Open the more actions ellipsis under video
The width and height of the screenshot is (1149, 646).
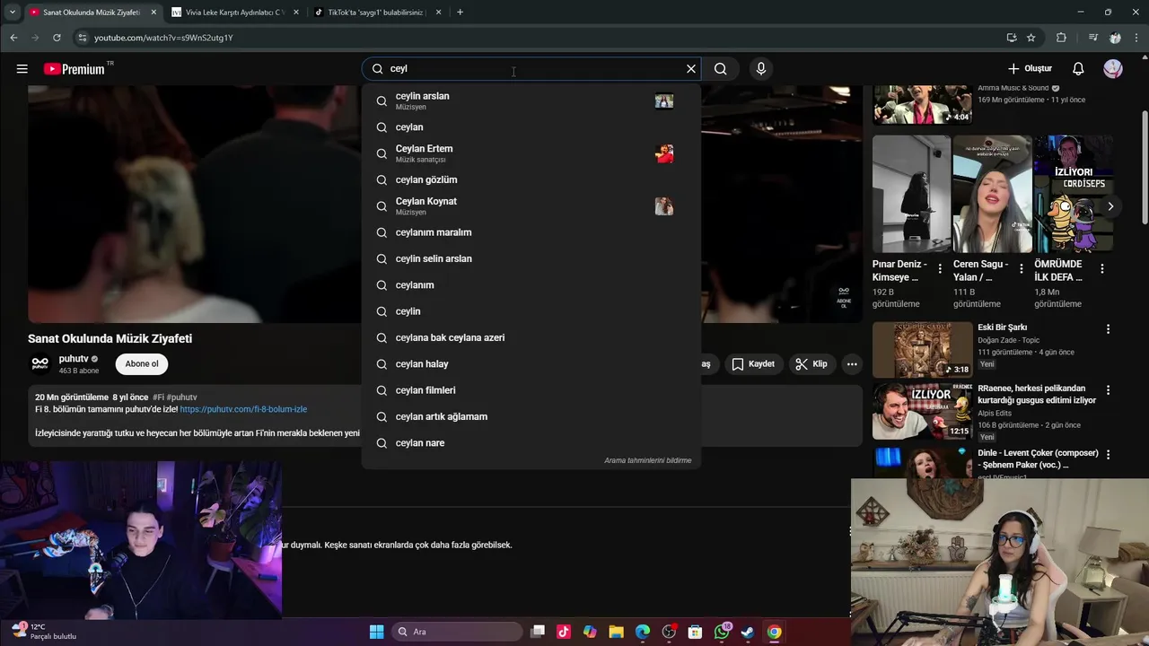(852, 364)
